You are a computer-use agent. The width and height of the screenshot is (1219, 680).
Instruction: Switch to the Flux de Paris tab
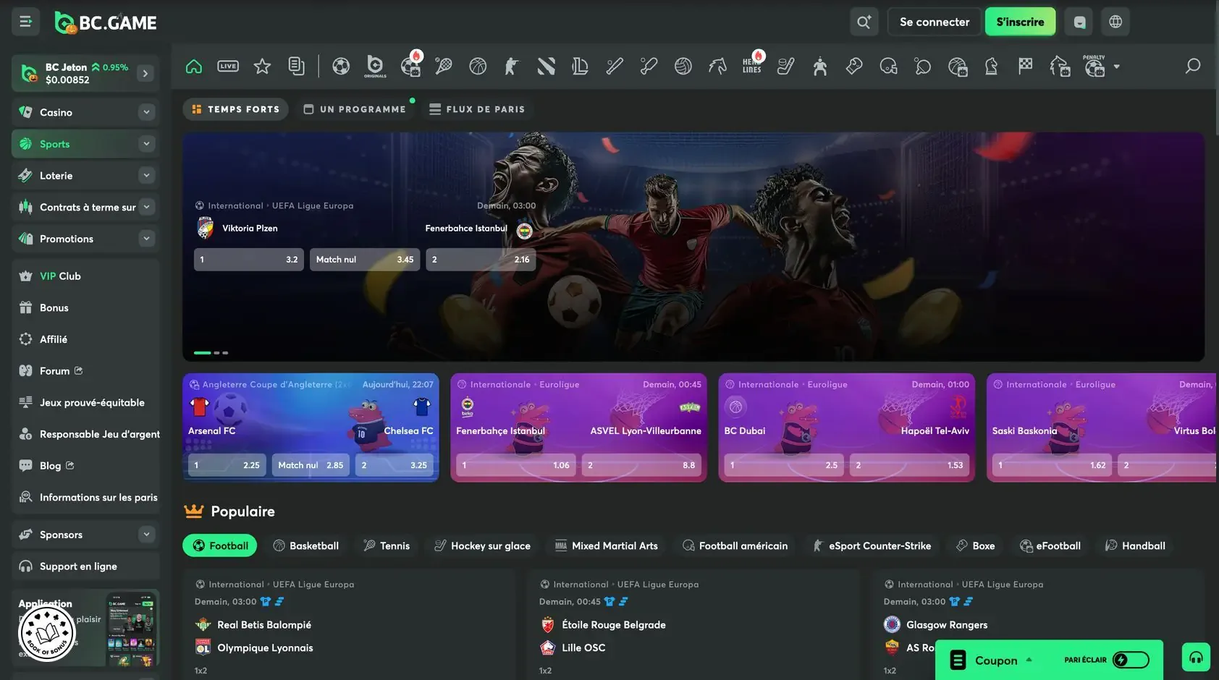click(x=477, y=109)
